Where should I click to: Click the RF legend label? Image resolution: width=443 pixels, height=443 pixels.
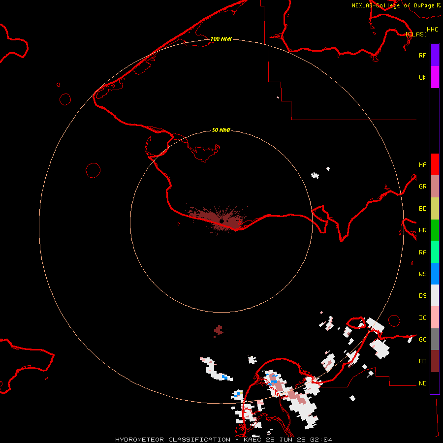tap(422, 55)
